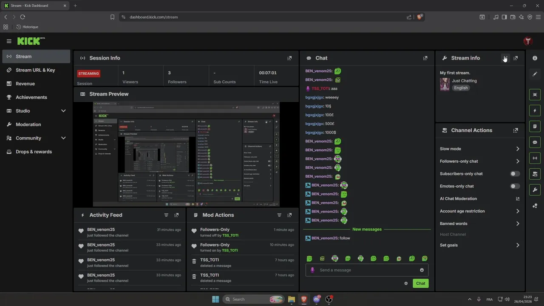Open chat settings gear icon

pos(406,283)
